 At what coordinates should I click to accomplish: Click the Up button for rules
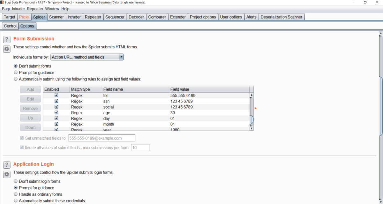point(30,118)
